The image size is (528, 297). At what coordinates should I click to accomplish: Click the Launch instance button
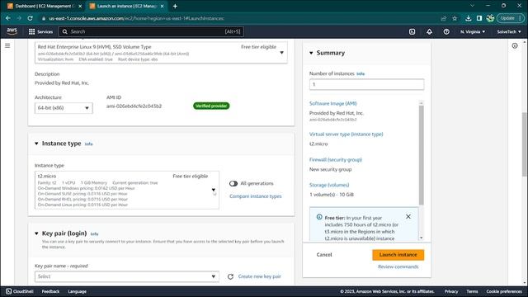398,255
